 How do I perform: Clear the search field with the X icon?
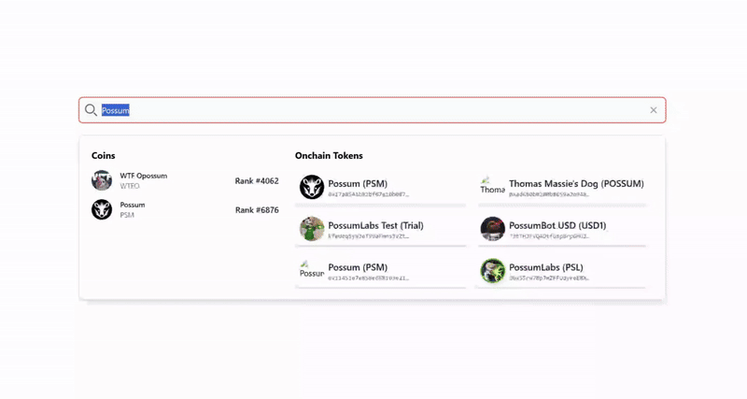(654, 110)
